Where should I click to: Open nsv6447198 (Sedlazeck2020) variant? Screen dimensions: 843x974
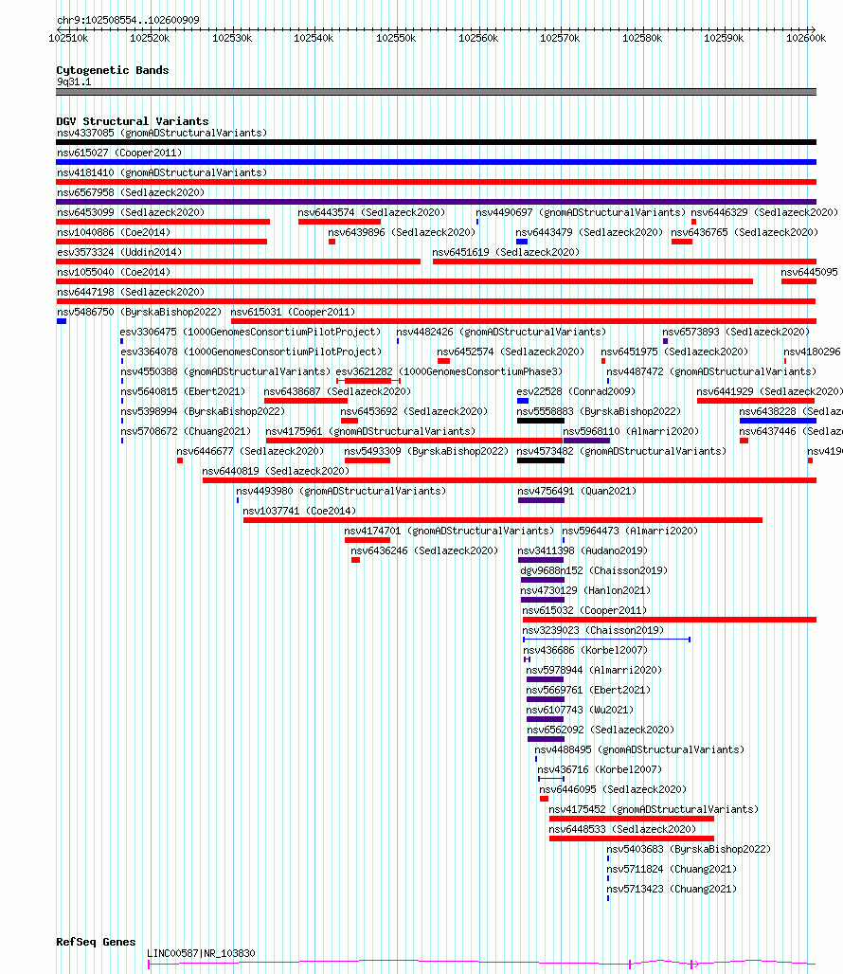click(x=131, y=292)
